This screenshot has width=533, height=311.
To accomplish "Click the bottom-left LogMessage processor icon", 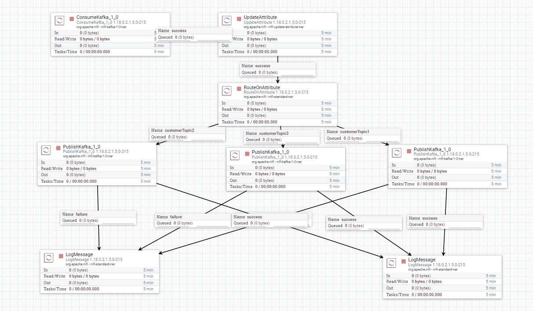I will [48, 257].
